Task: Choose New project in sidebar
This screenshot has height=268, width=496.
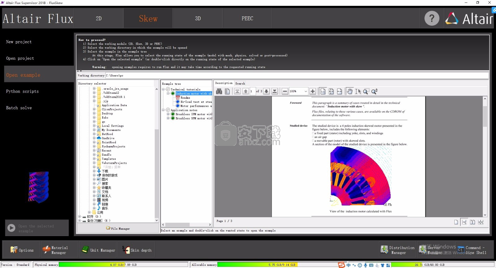Action: [19, 42]
